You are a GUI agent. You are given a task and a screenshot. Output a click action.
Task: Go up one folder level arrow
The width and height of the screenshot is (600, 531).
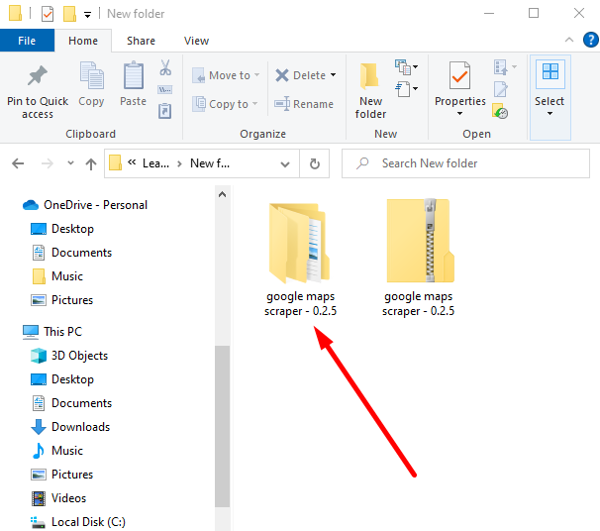(x=91, y=163)
